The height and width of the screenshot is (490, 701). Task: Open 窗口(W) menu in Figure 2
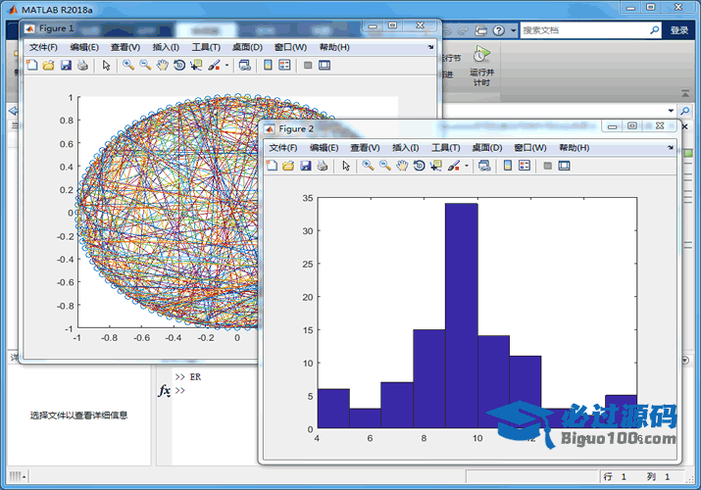(529, 147)
